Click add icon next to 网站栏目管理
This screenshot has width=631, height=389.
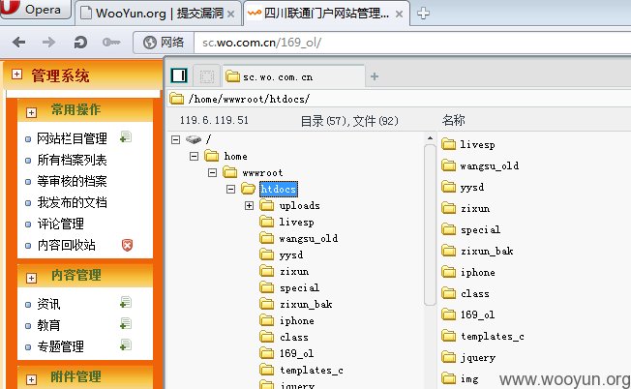click(x=126, y=137)
